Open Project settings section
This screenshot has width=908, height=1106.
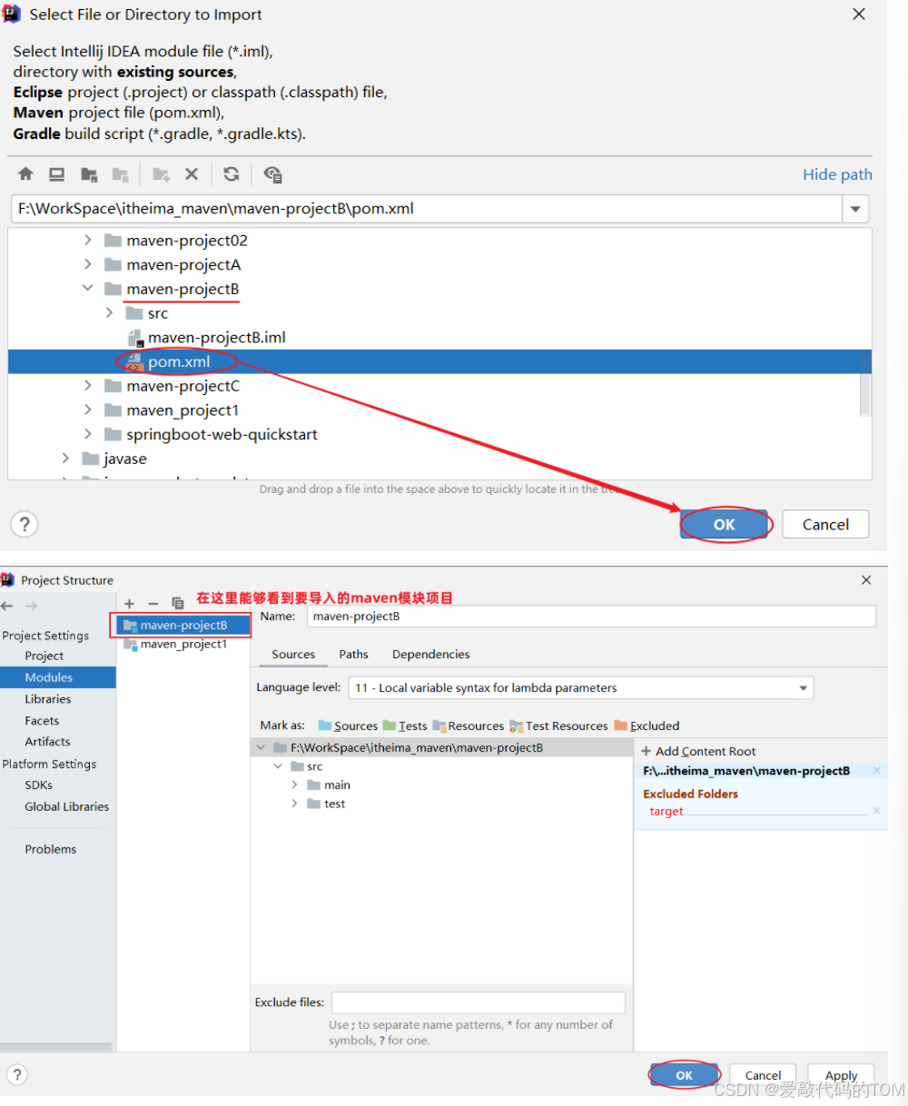click(44, 656)
